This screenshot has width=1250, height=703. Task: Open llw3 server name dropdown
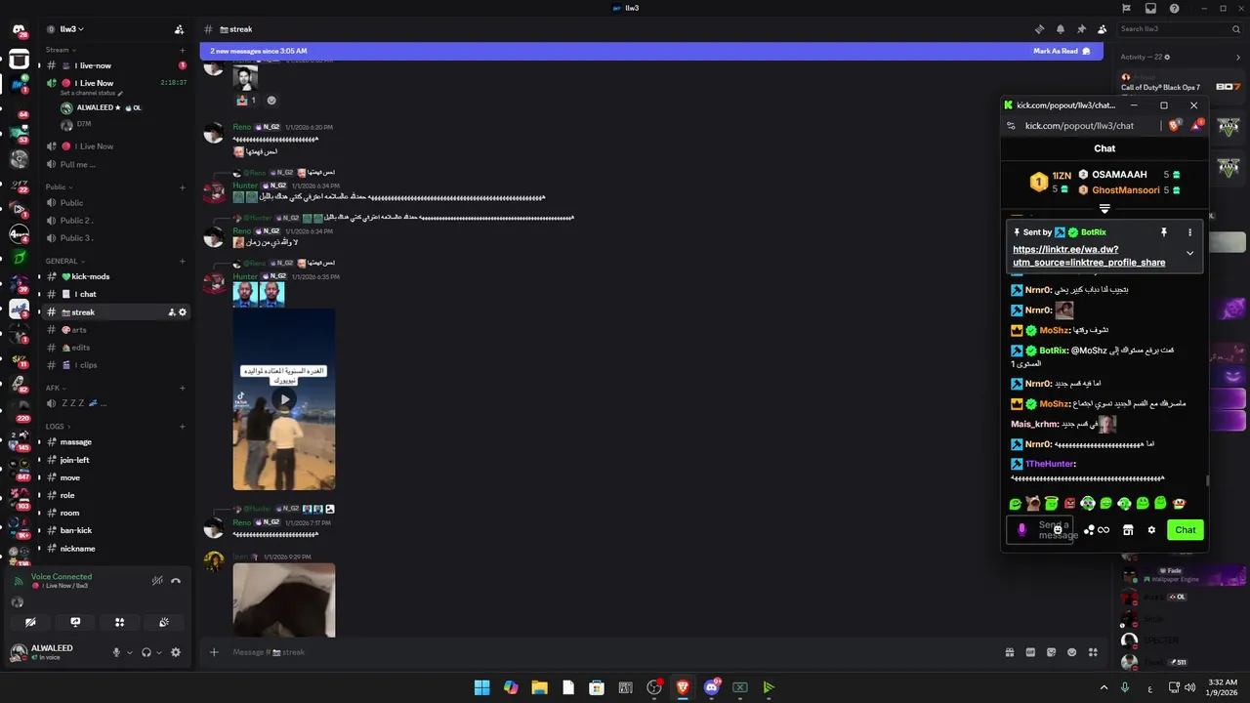(72, 29)
